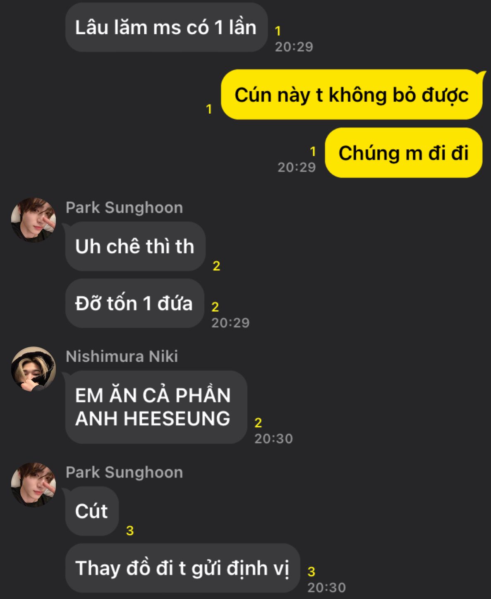The width and height of the screenshot is (491, 599).
Task: Tap the unread count 2 beside Niki's message
Action: click(258, 422)
